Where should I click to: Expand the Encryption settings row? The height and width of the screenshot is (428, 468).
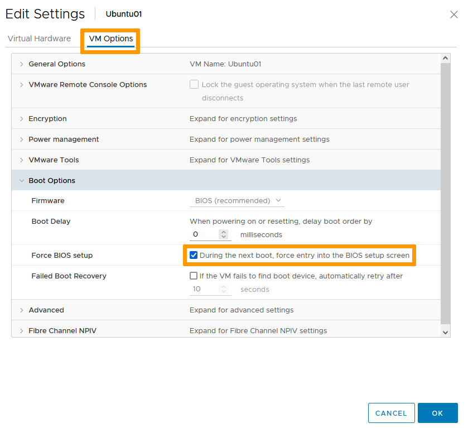[22, 119]
